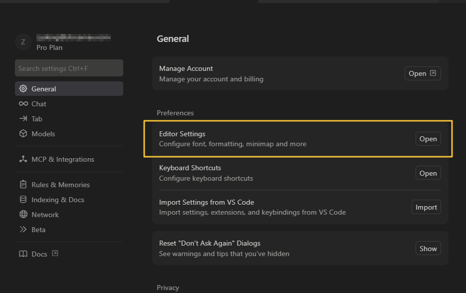This screenshot has width=466, height=293.
Task: Click the Beta double-chevron icon
Action: (23, 230)
